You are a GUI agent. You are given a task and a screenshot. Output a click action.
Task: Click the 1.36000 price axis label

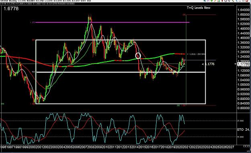point(243,42)
